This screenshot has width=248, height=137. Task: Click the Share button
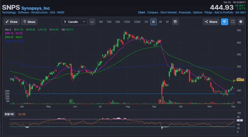coord(211,22)
